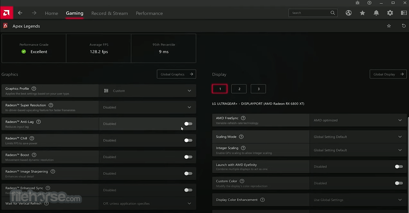Show help for Radeon Chill
Viewport: 409px width, 213px height.
click(x=32, y=138)
